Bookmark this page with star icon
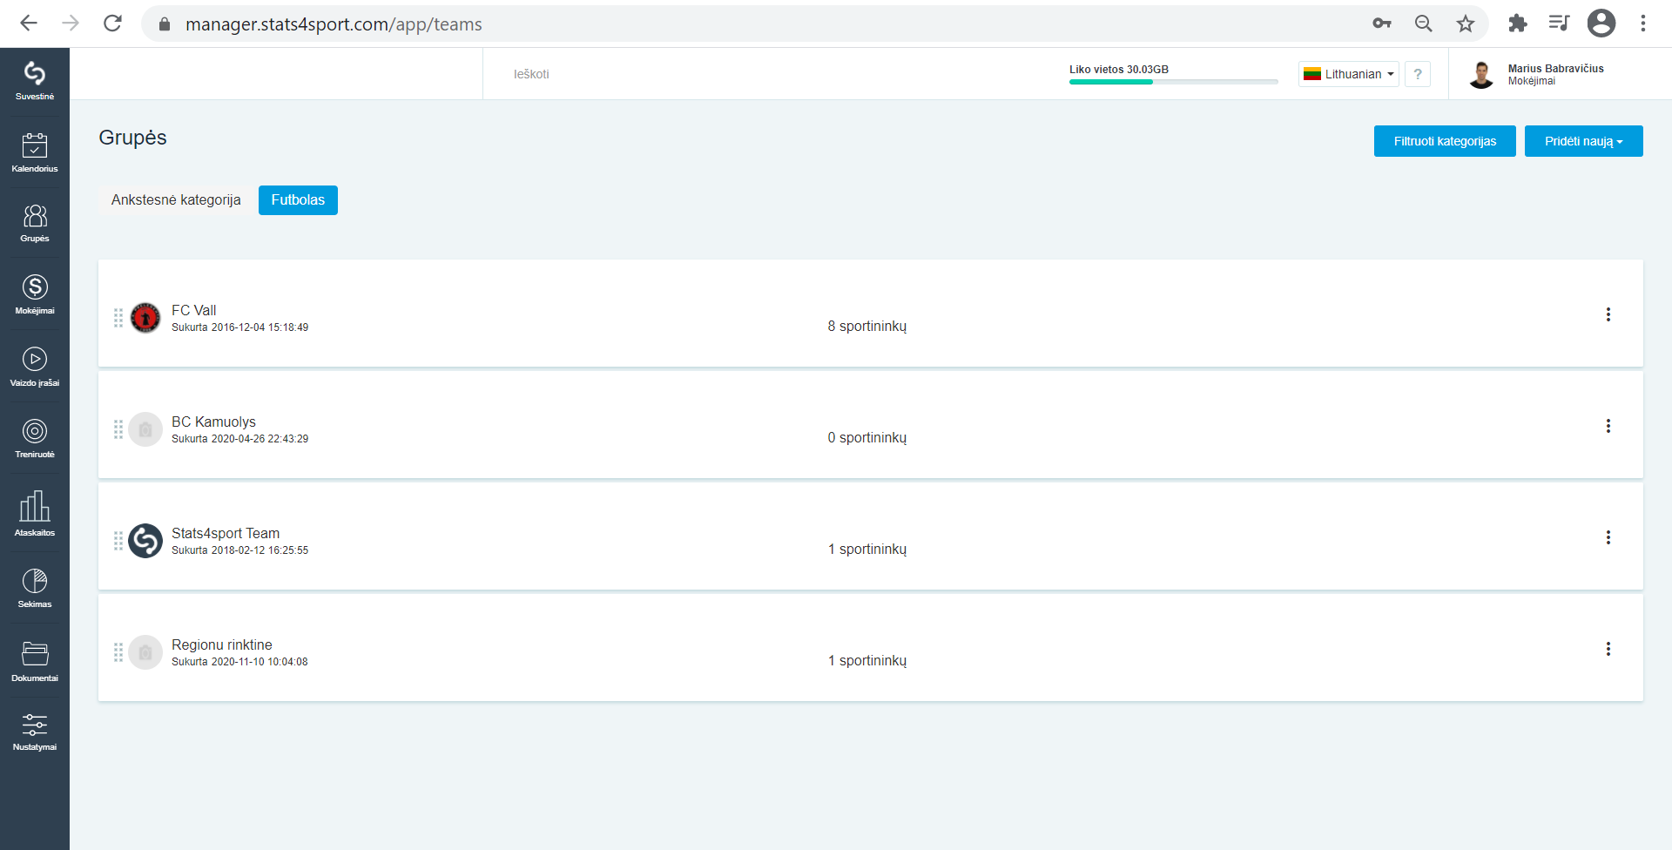This screenshot has width=1672, height=850. [x=1466, y=24]
